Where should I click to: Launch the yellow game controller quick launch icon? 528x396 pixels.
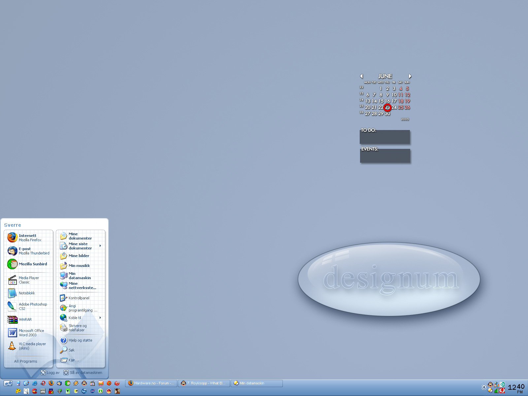click(x=18, y=391)
